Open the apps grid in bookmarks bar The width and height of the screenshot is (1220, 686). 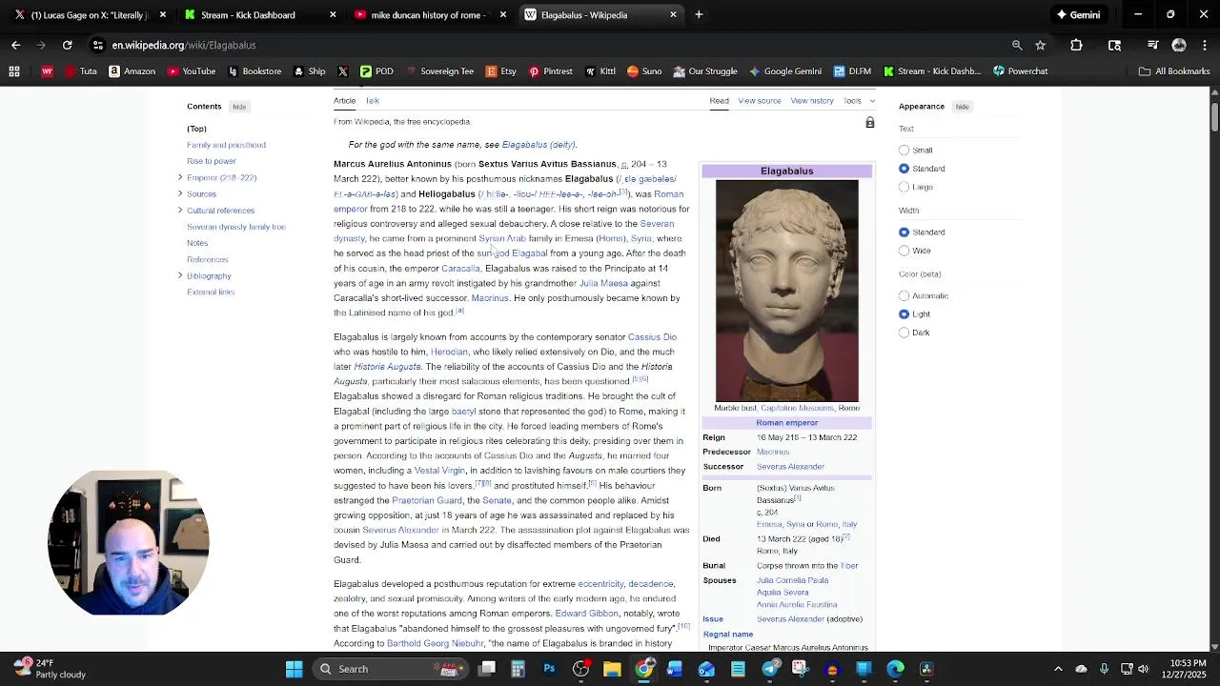(x=14, y=71)
